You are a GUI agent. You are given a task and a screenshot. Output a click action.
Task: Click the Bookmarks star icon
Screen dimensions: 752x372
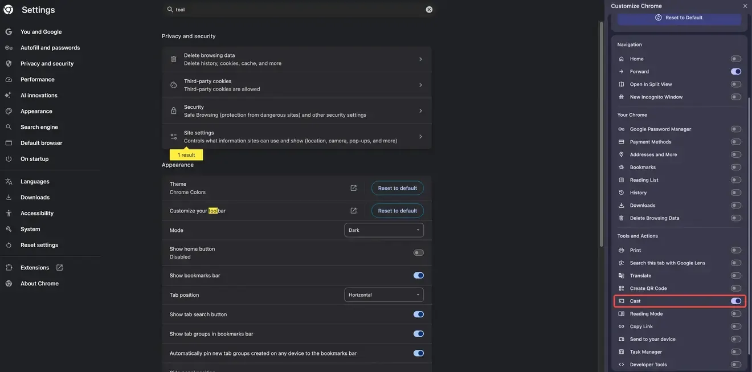(x=622, y=167)
